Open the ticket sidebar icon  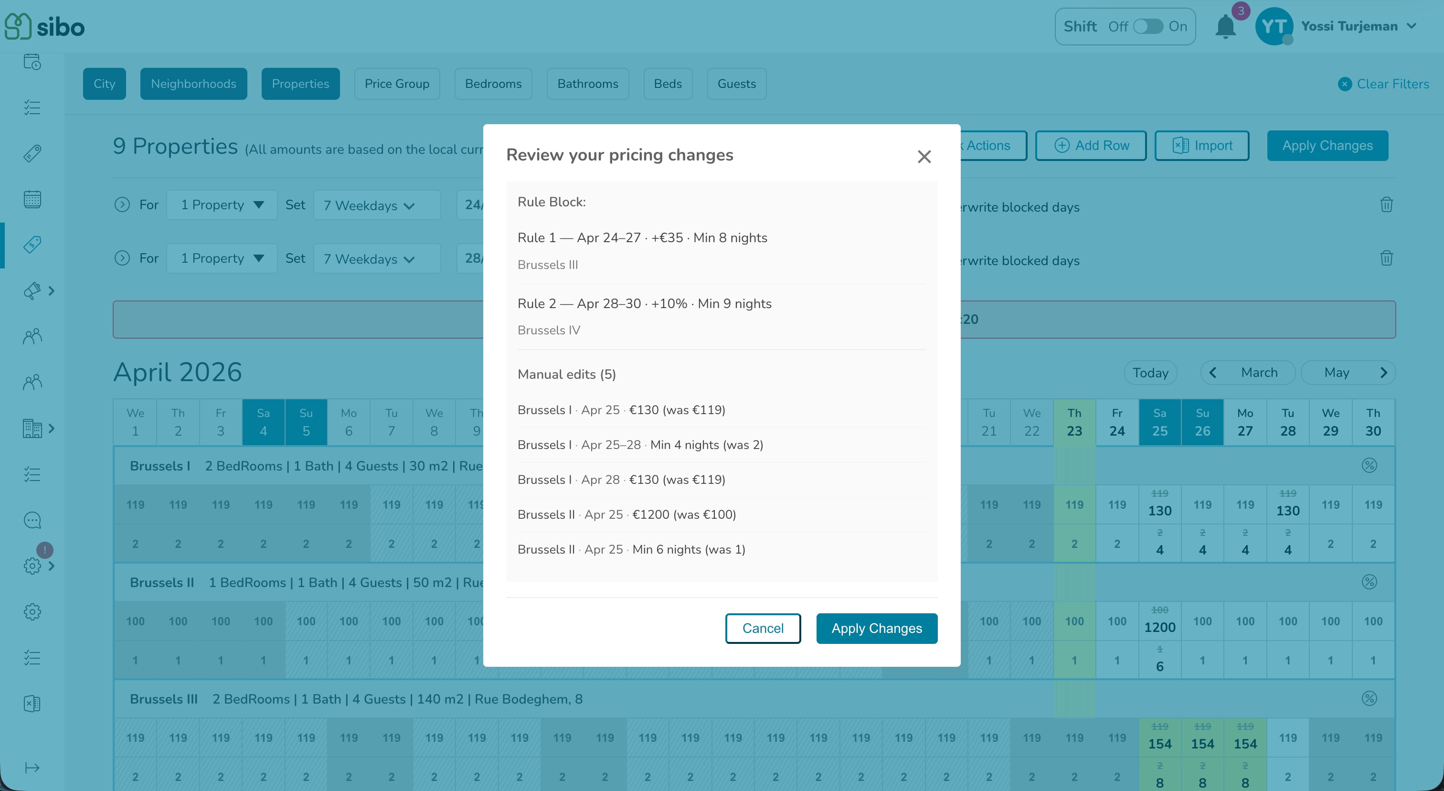click(x=32, y=153)
